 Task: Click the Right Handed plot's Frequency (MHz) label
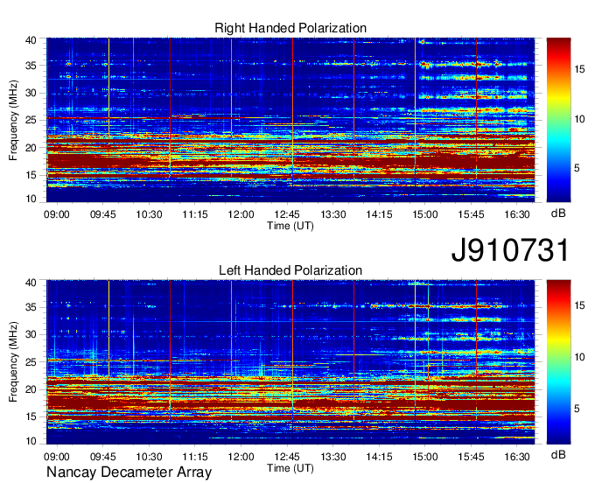[13, 120]
